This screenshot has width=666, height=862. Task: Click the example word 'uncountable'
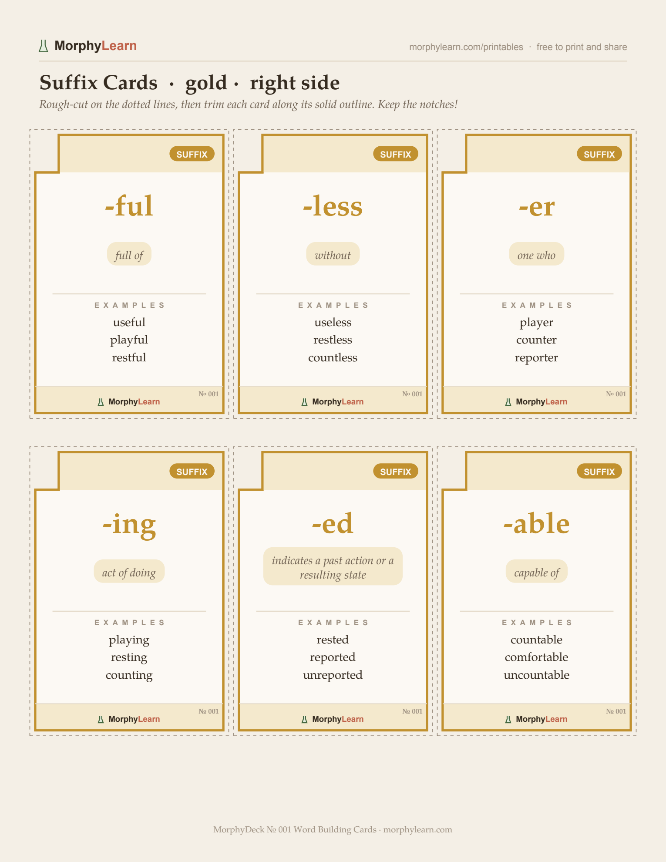tap(537, 675)
